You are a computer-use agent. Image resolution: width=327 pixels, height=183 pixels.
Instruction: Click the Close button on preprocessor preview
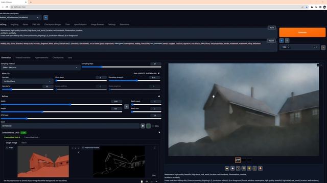pos(154,175)
